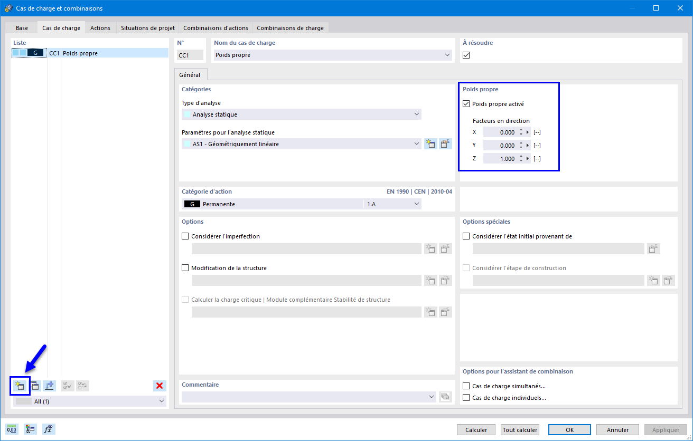Enable Modification de la structure
This screenshot has width=693, height=441.
[185, 268]
